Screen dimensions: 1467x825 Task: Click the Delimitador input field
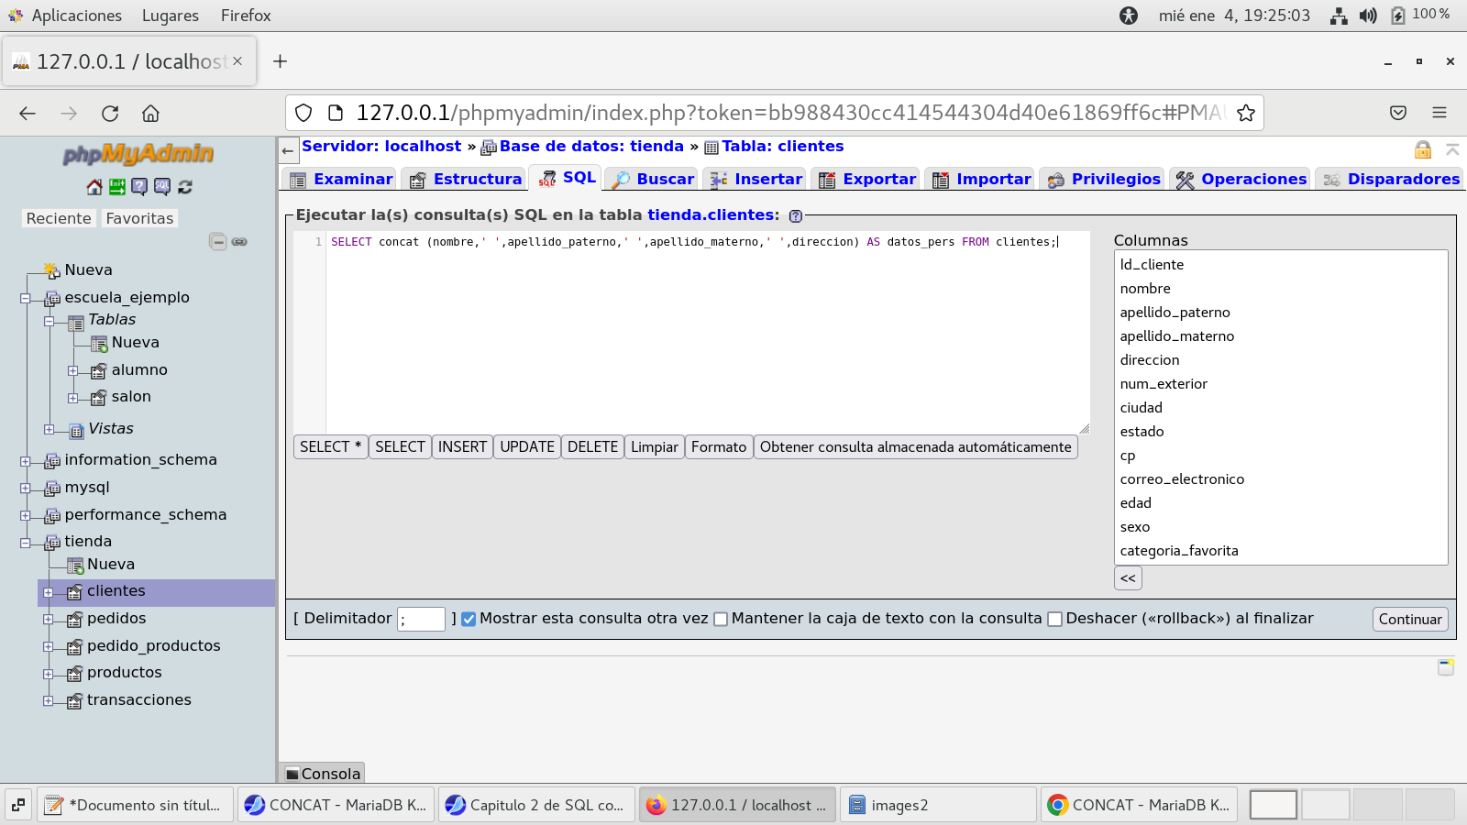421,620
